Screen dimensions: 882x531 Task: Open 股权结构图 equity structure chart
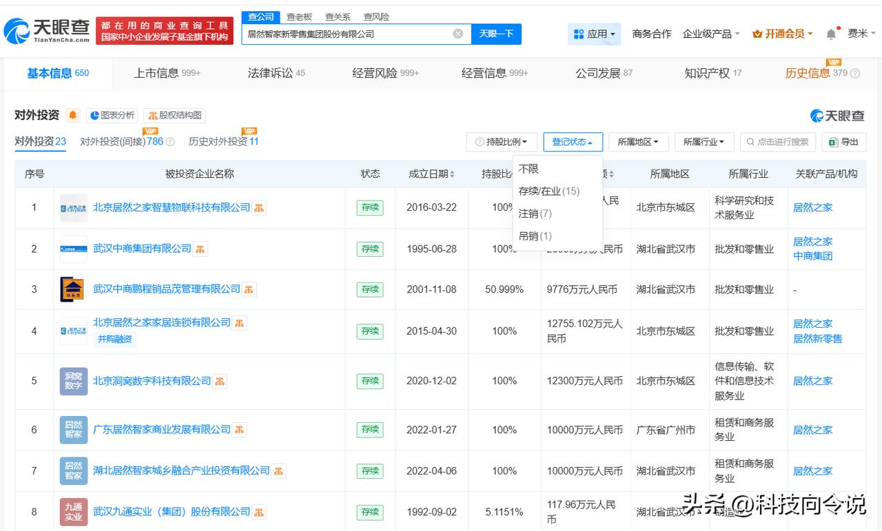point(175,116)
